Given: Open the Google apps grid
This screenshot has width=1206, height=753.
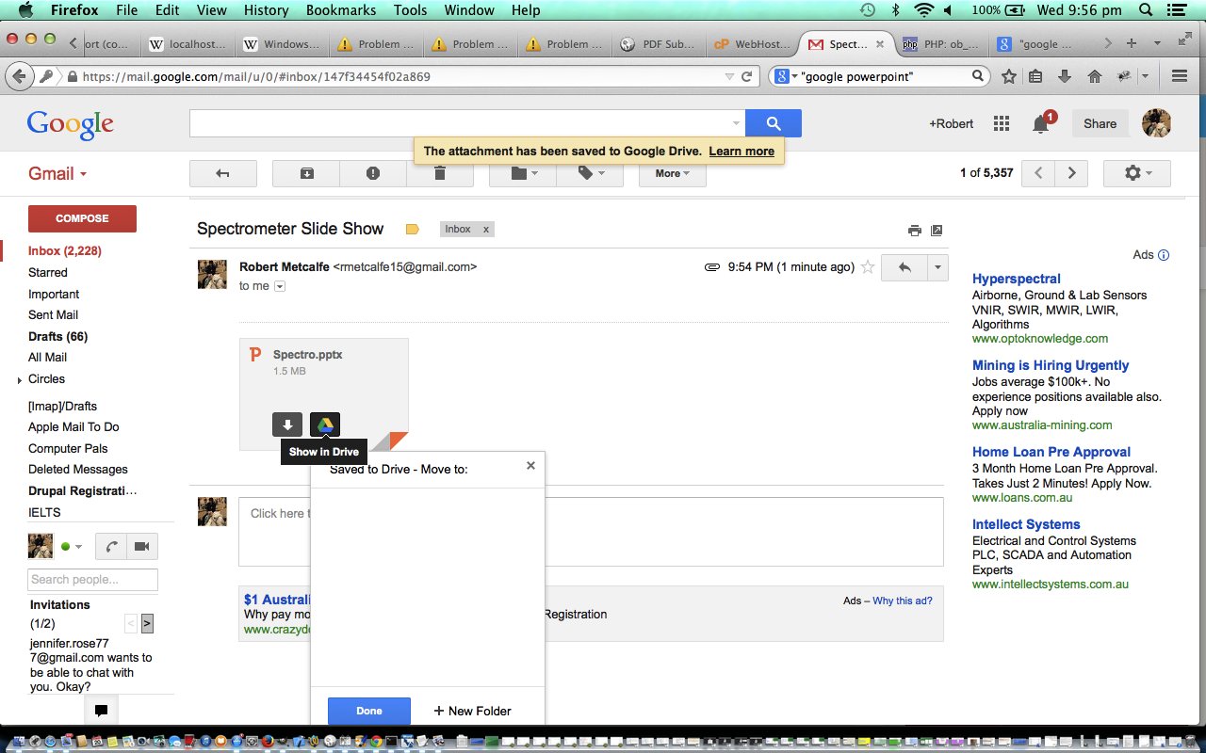Looking at the screenshot, I should 1002,123.
